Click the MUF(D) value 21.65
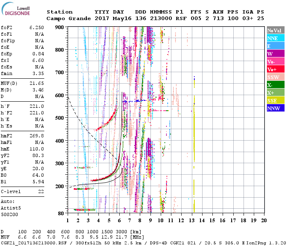Image resolution: width=287 pixels, height=246 pixels. pyautogui.click(x=36, y=84)
